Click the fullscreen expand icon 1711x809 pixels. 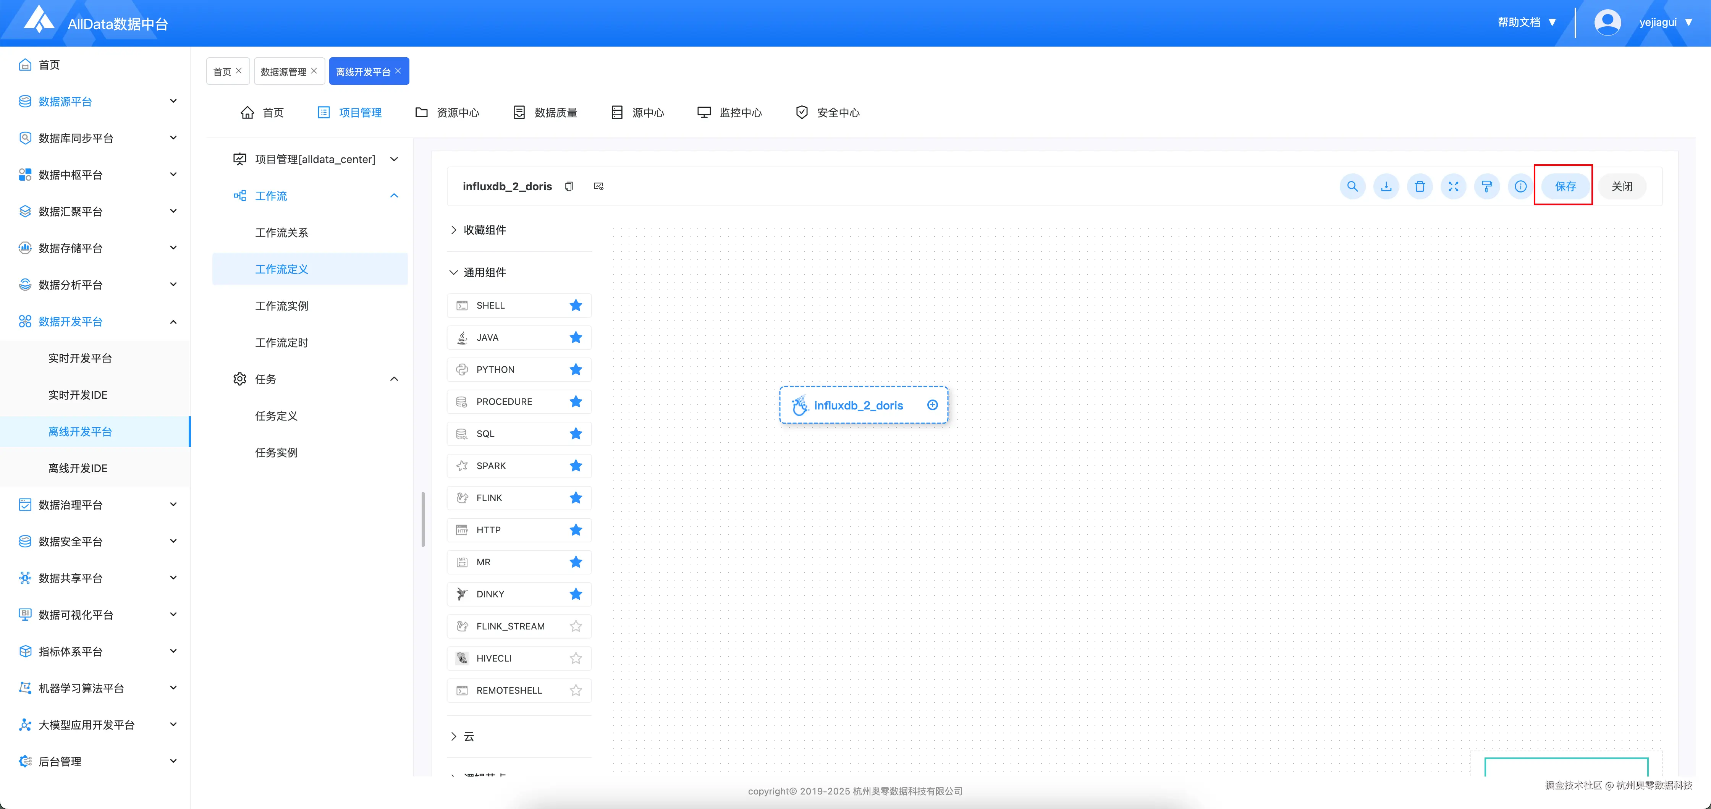coord(1453,187)
